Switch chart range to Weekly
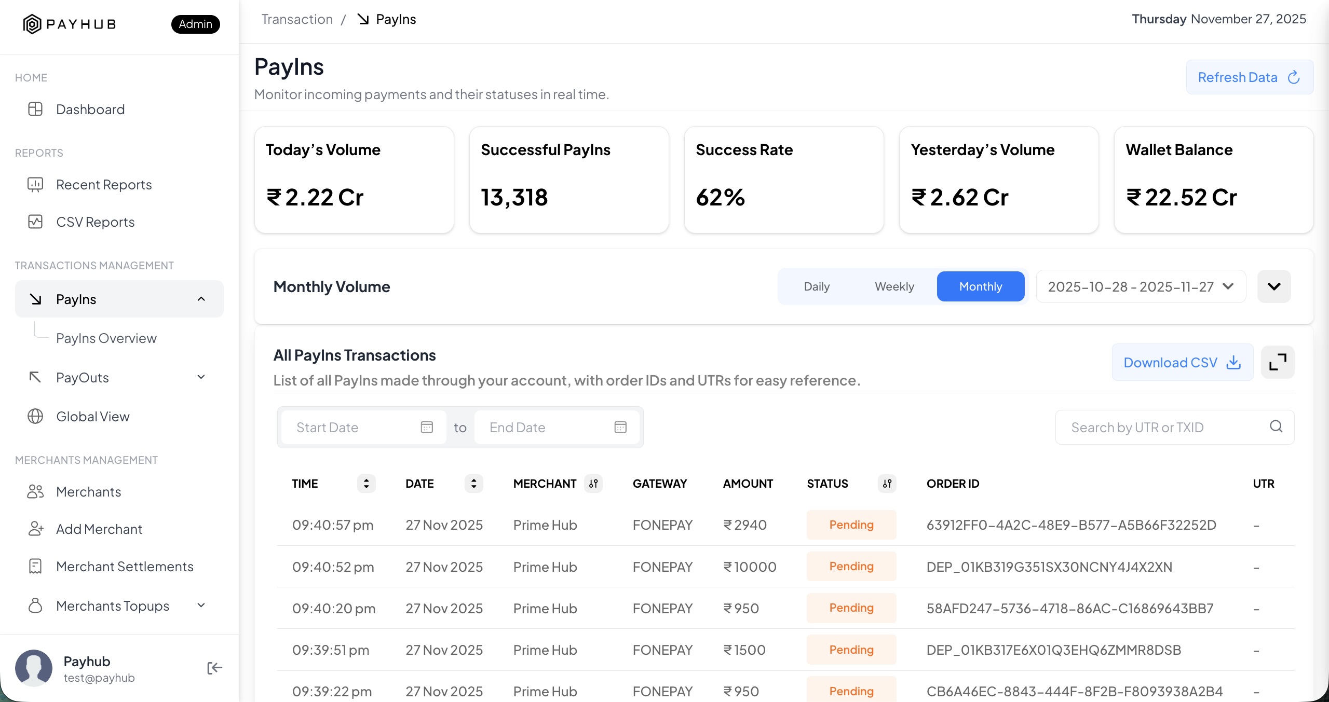Viewport: 1329px width, 702px height. tap(894, 286)
